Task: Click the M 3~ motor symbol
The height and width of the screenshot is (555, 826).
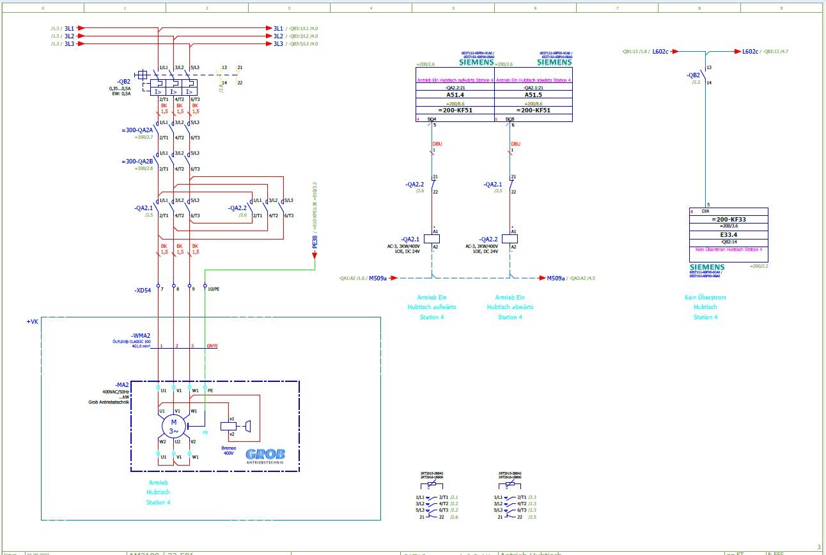Action: [173, 425]
